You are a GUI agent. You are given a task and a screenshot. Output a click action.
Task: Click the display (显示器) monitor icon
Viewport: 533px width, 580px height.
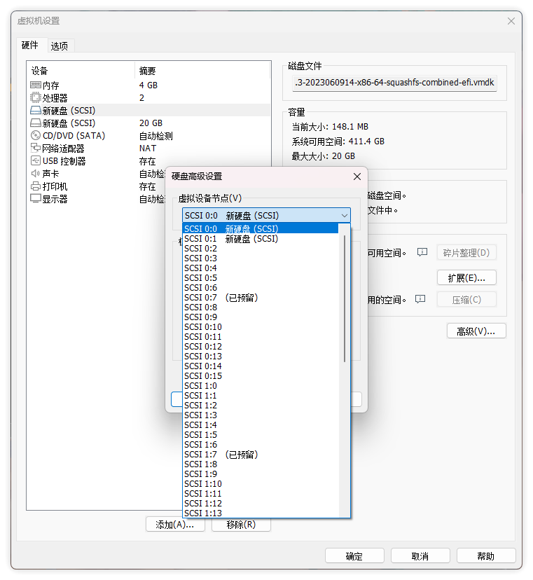click(36, 199)
